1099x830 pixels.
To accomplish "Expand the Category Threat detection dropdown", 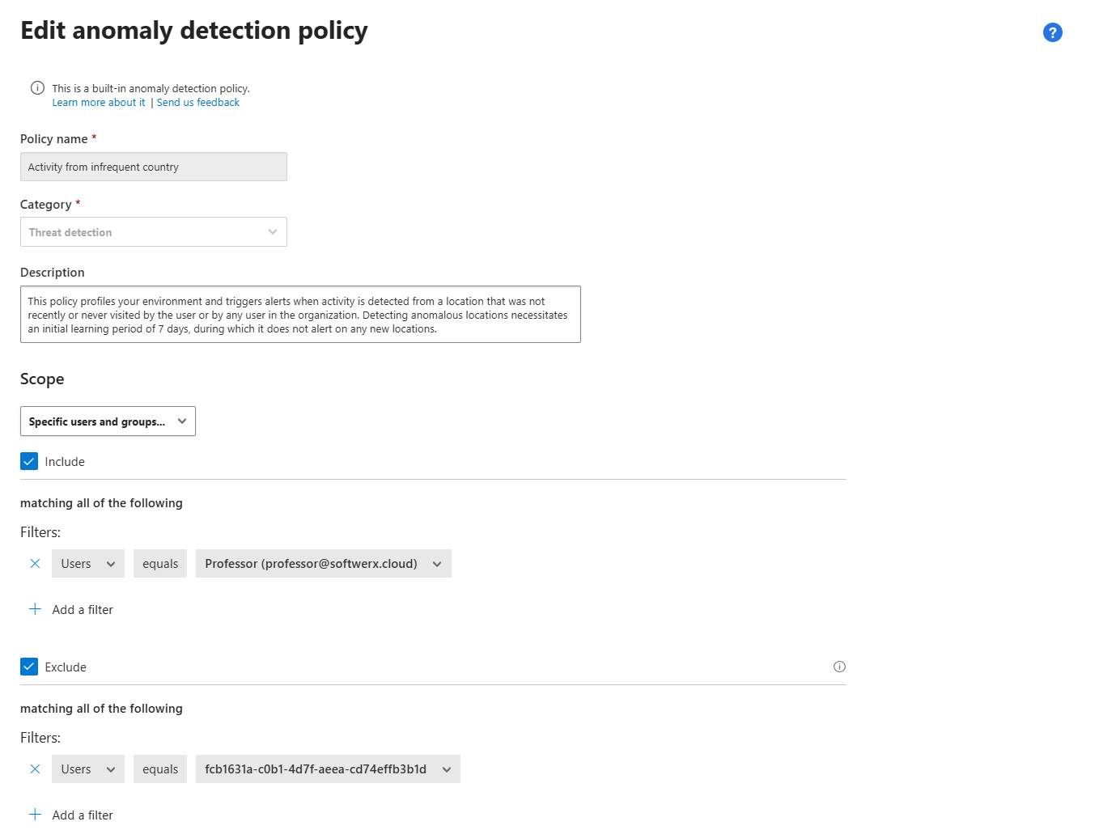I will tap(154, 232).
